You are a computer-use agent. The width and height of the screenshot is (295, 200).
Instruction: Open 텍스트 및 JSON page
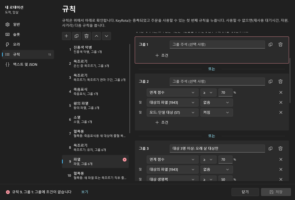[x=28, y=64]
